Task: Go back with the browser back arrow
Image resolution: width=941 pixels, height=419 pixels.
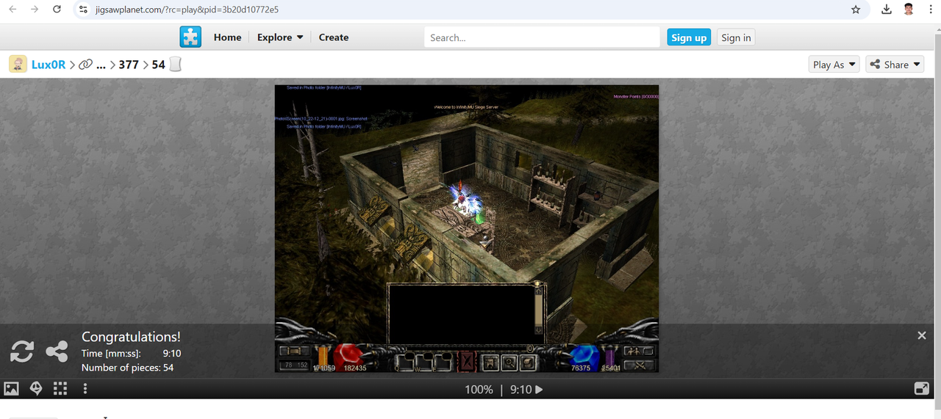Action: tap(12, 10)
